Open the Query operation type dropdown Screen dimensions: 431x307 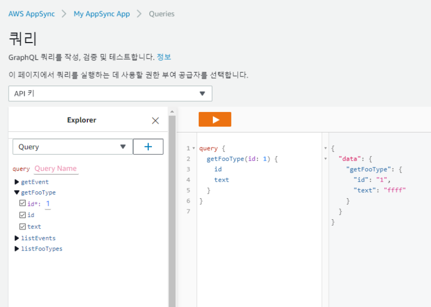(72, 146)
